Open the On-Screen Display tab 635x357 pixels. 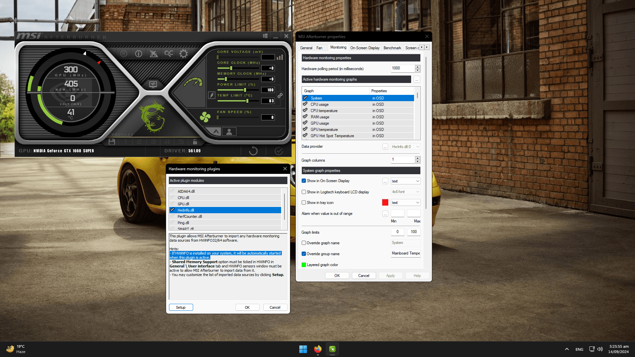pyautogui.click(x=365, y=48)
